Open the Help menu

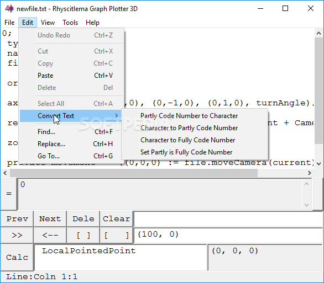[x=92, y=23]
